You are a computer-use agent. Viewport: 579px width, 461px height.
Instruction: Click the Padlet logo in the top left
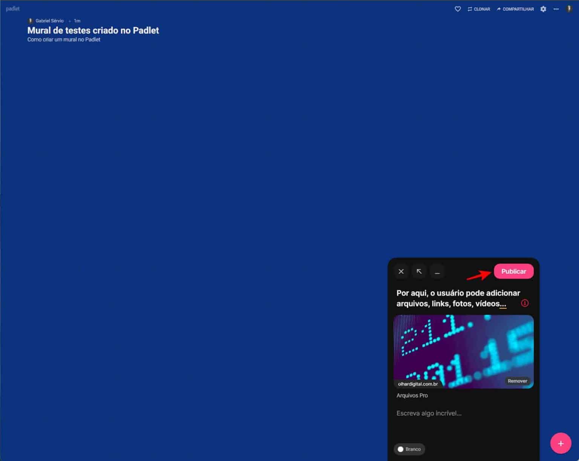(12, 8)
